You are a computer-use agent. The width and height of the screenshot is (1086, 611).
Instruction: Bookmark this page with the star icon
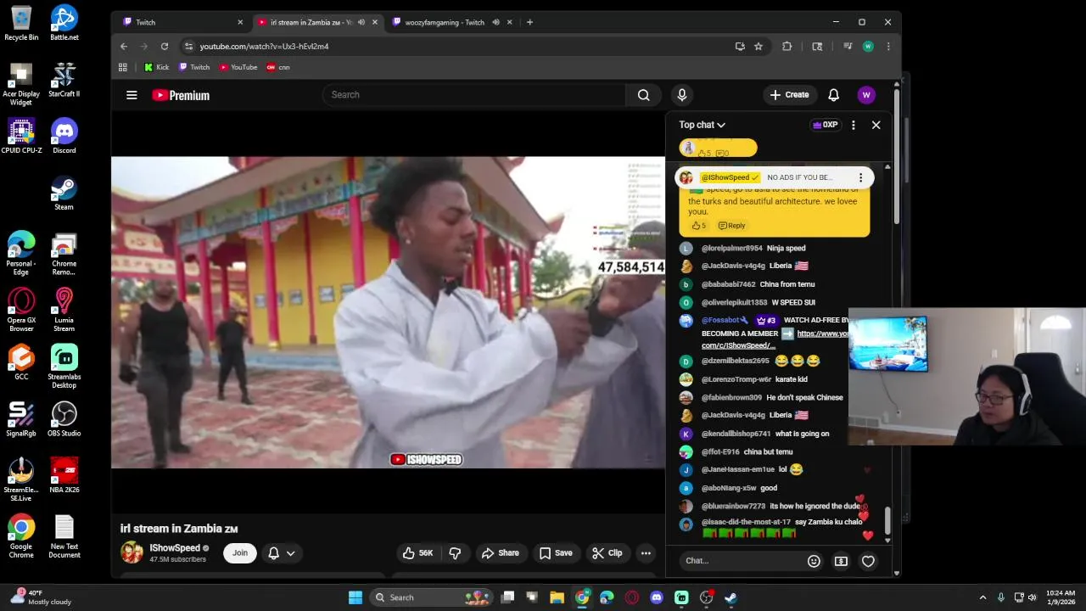point(759,47)
